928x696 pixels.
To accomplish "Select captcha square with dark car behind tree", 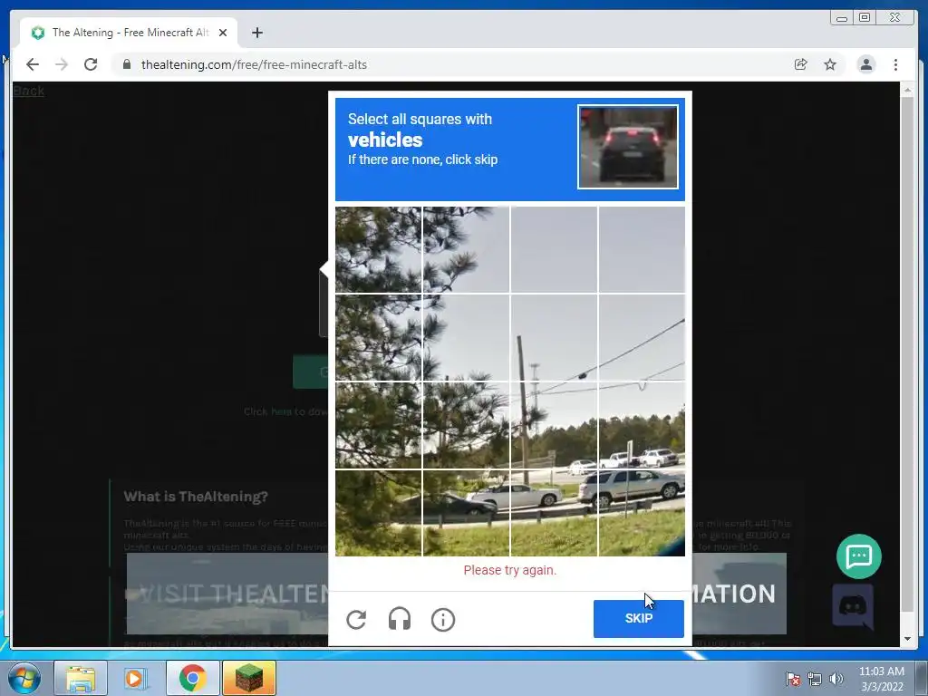I will pyautogui.click(x=467, y=513).
